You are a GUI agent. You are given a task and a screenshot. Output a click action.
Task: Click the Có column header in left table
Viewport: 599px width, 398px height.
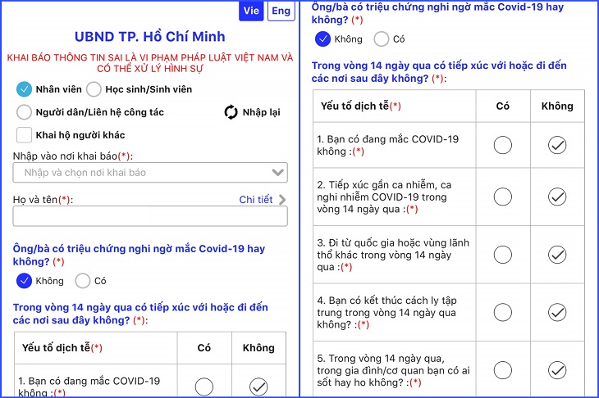(x=204, y=348)
